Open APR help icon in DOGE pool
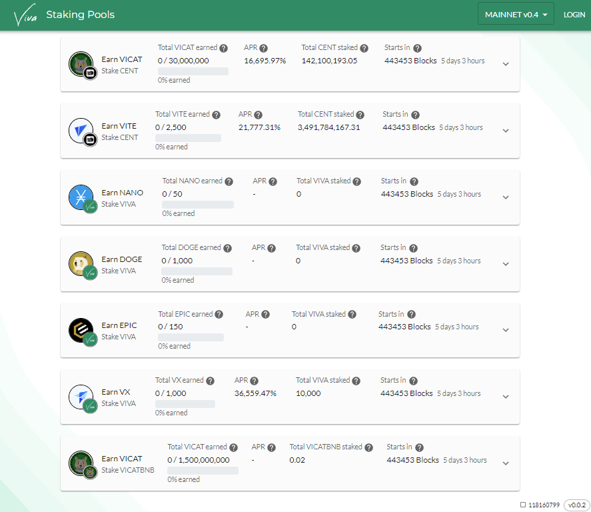591x512 pixels. click(271, 248)
